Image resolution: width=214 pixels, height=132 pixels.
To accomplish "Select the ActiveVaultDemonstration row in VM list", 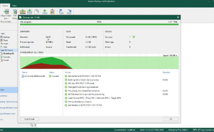I will point(41,76).
